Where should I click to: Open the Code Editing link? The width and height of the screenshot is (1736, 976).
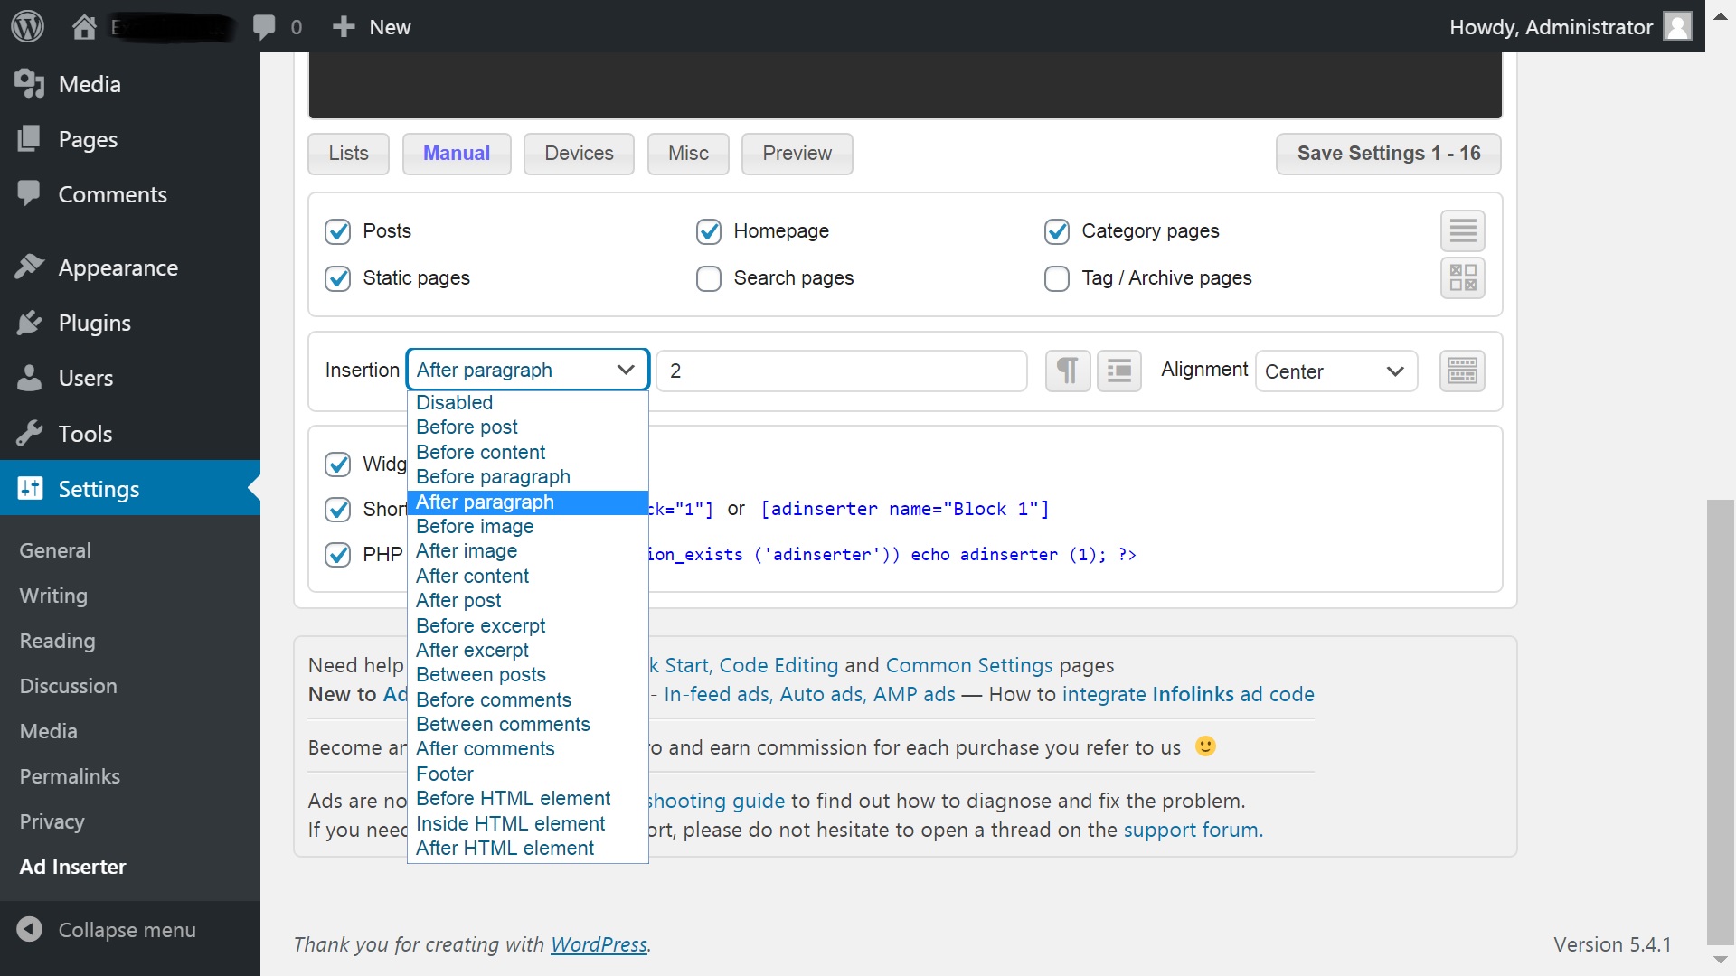(x=779, y=665)
